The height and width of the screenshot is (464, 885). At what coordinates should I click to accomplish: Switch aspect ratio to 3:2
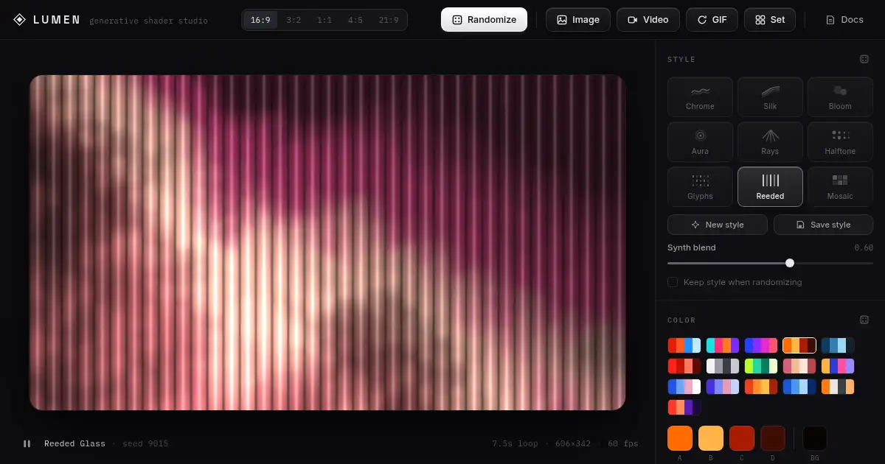point(294,20)
